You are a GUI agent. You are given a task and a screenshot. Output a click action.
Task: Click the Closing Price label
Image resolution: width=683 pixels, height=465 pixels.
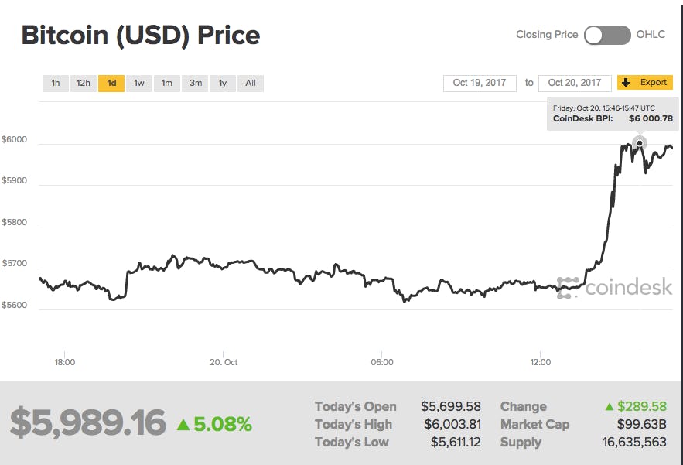[x=547, y=35]
